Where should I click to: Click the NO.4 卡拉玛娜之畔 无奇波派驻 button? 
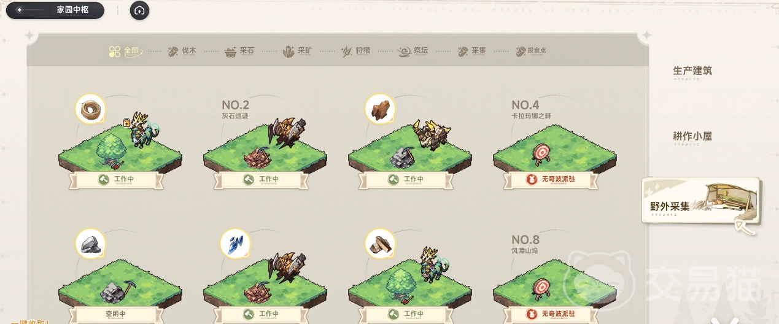coord(549,180)
